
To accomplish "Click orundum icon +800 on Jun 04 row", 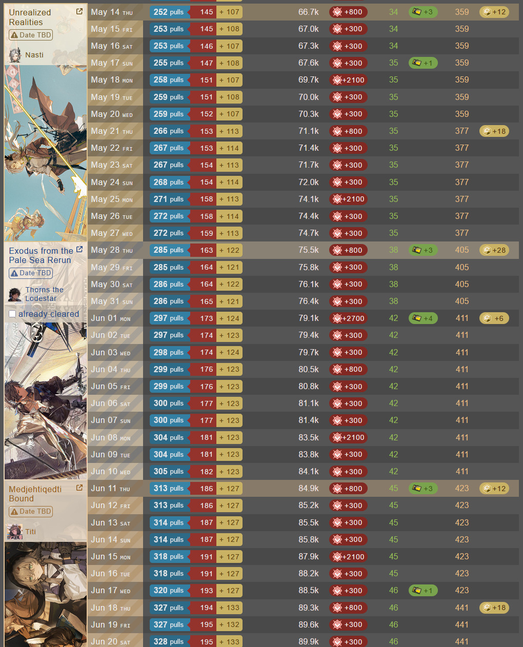I will coord(337,369).
